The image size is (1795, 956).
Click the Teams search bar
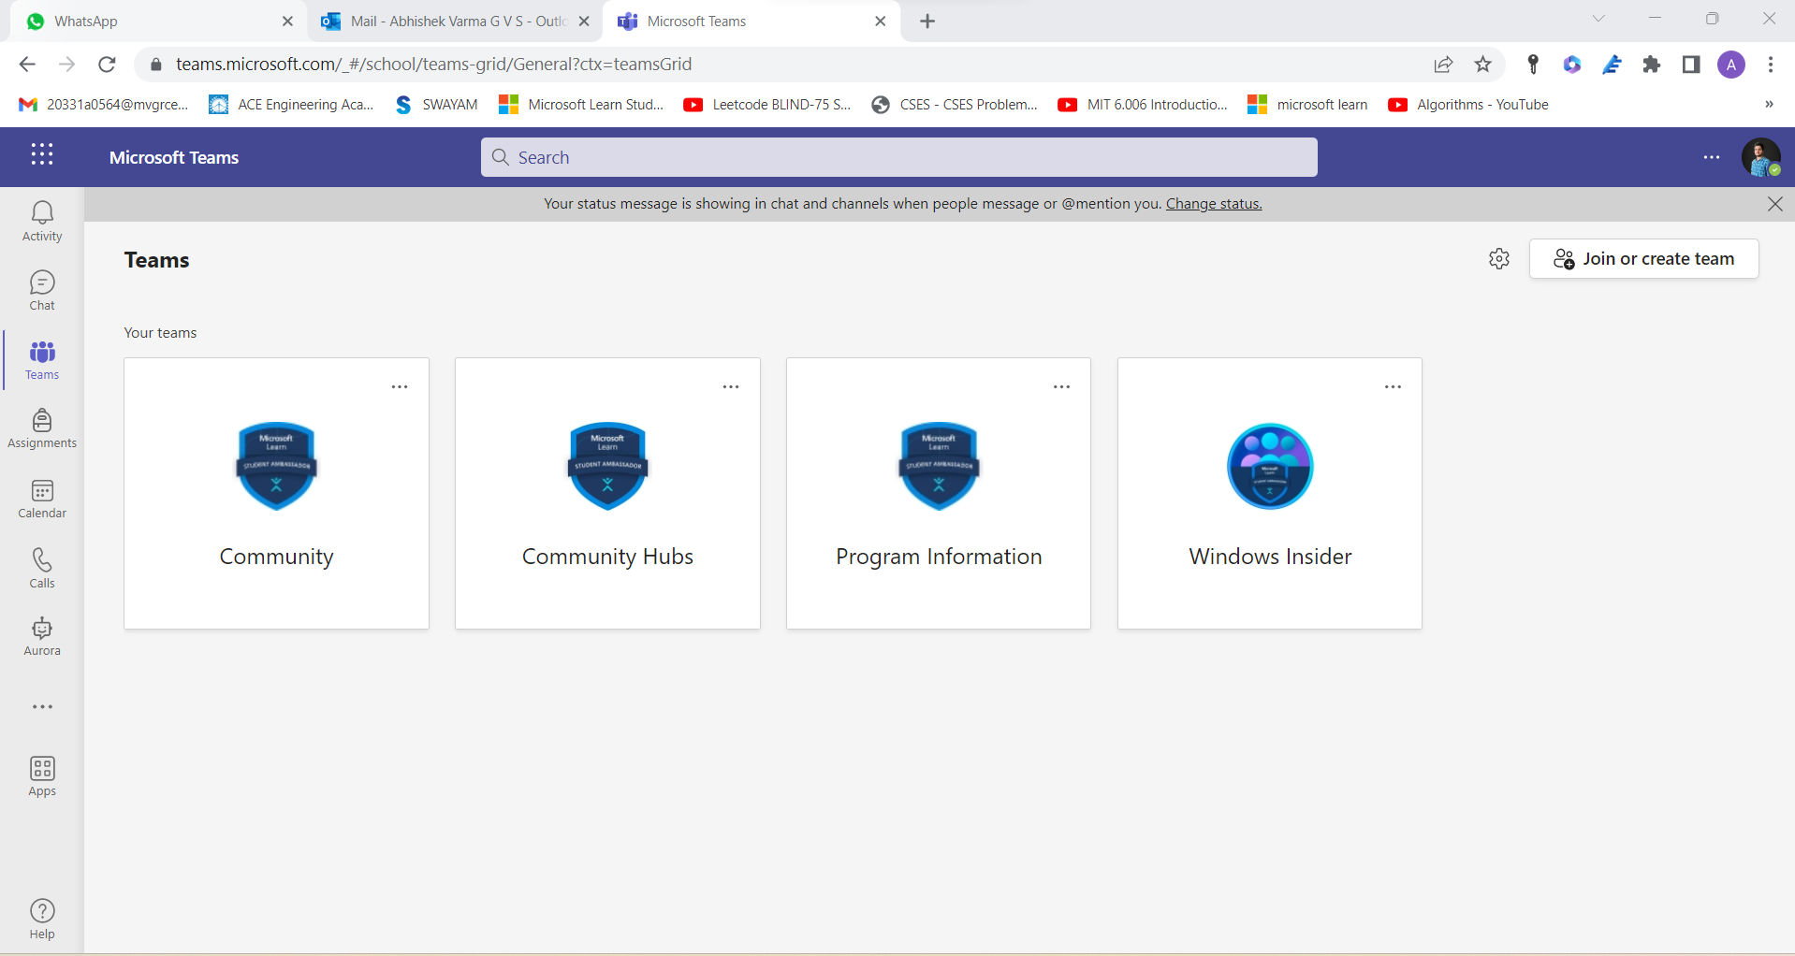pyautogui.click(x=897, y=156)
